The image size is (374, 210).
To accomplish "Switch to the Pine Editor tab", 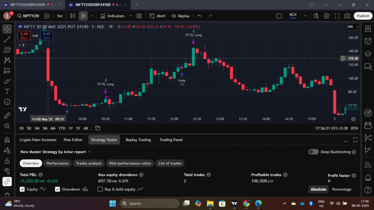I will pyautogui.click(x=73, y=140).
